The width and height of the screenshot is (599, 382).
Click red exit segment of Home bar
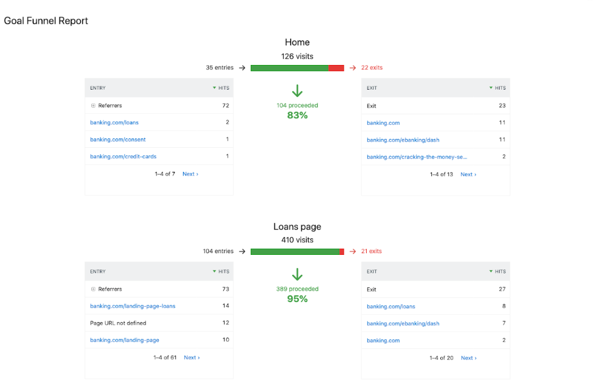click(x=336, y=68)
